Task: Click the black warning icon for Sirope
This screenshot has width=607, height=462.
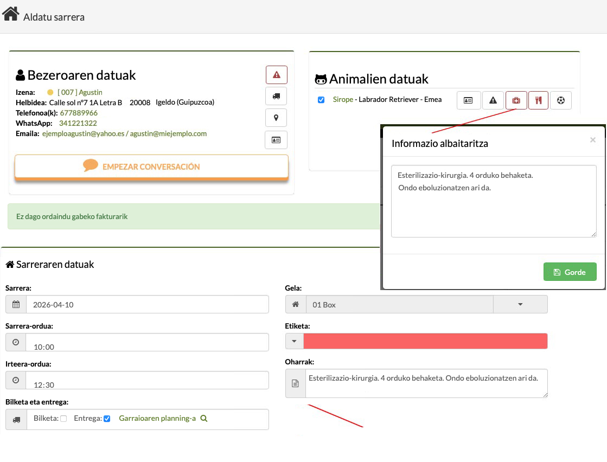Action: tap(493, 100)
